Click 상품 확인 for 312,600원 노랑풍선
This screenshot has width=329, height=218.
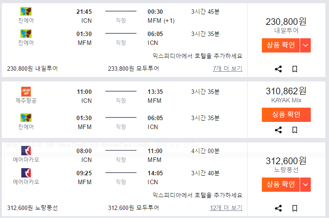[x=281, y=184]
